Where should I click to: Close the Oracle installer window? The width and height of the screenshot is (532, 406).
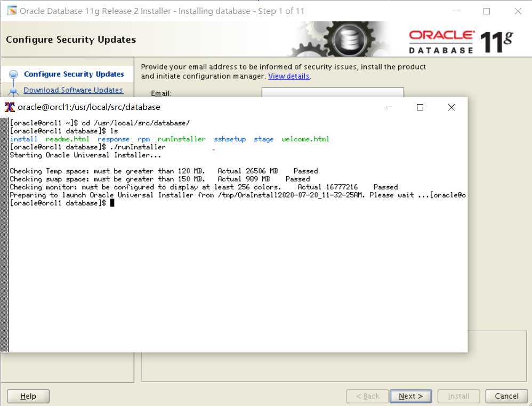point(518,11)
